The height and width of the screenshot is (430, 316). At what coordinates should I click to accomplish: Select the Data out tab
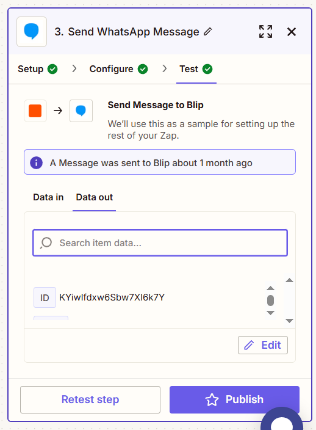click(94, 197)
